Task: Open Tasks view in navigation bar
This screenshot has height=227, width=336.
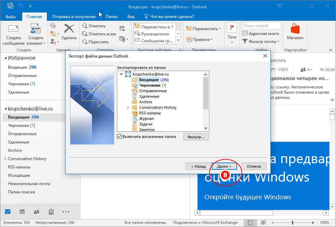Action: pyautogui.click(x=51, y=212)
